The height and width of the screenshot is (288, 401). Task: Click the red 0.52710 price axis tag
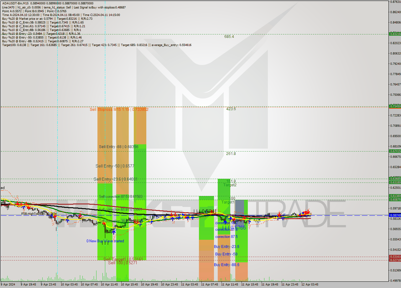(x=395, y=260)
